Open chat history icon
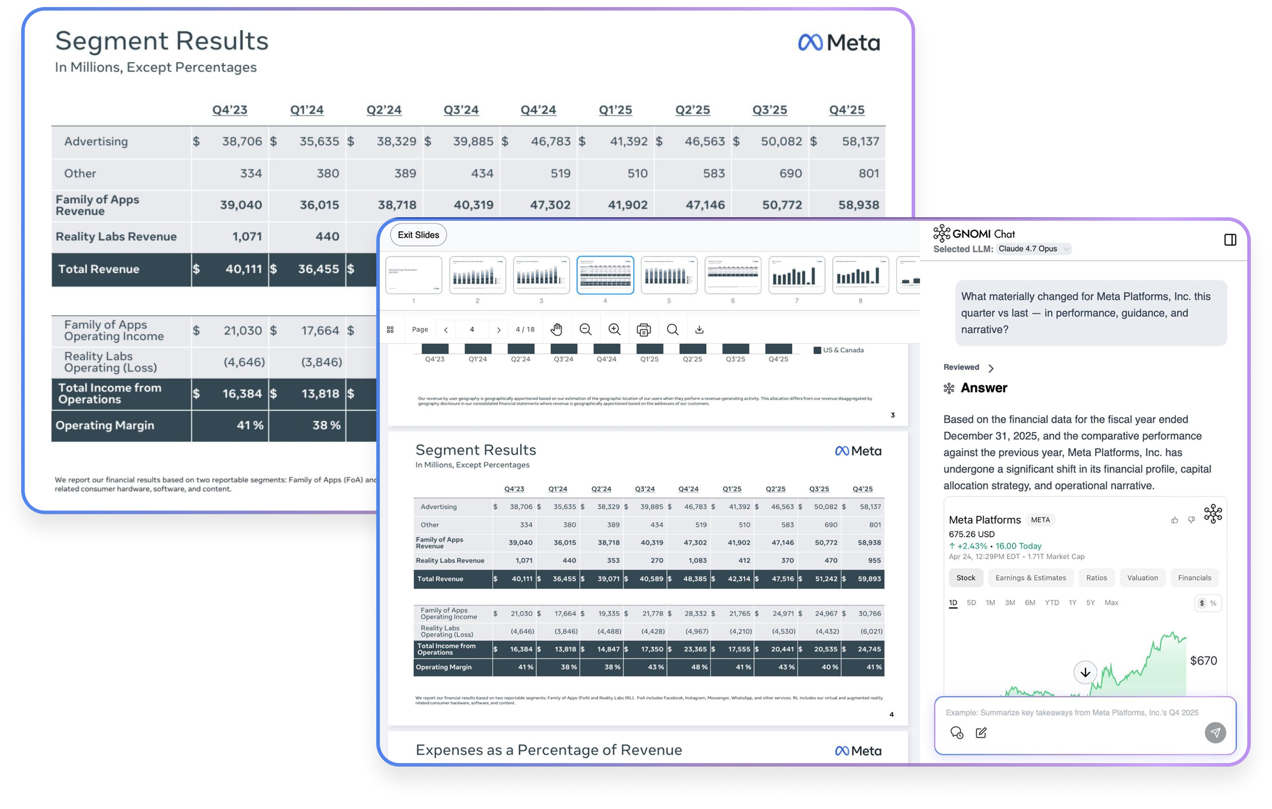The height and width of the screenshot is (809, 1272). click(957, 733)
